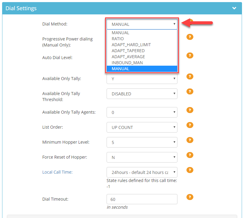The image size is (245, 218).
Task: Open help icon for Auto Dial Level
Action: click(190, 55)
